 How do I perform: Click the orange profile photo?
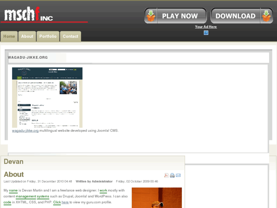[x=157, y=198]
